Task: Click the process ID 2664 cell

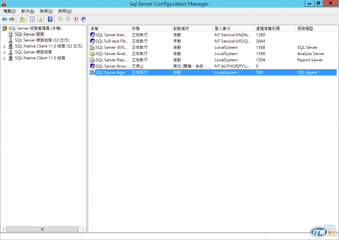Action: 261,41
